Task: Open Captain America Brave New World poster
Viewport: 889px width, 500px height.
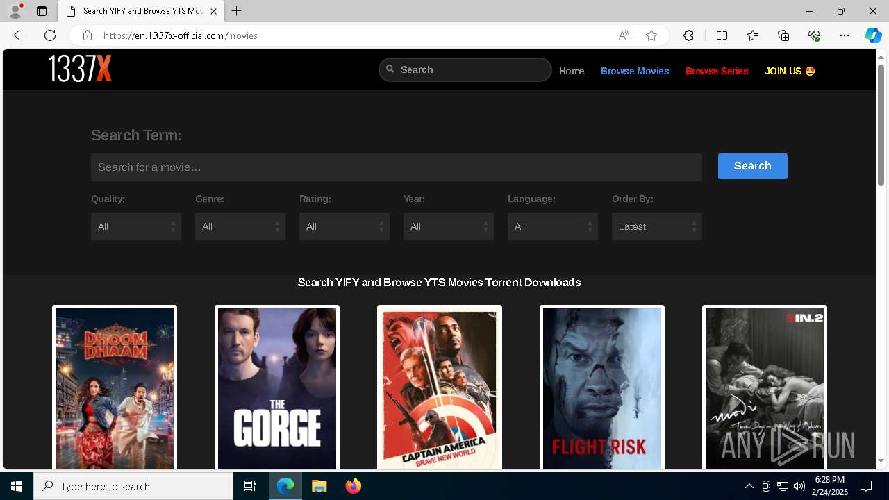Action: point(440,389)
